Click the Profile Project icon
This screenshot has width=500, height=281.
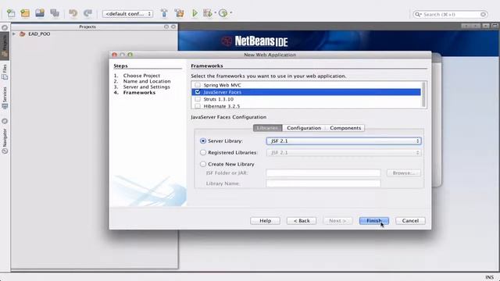[x=223, y=13]
